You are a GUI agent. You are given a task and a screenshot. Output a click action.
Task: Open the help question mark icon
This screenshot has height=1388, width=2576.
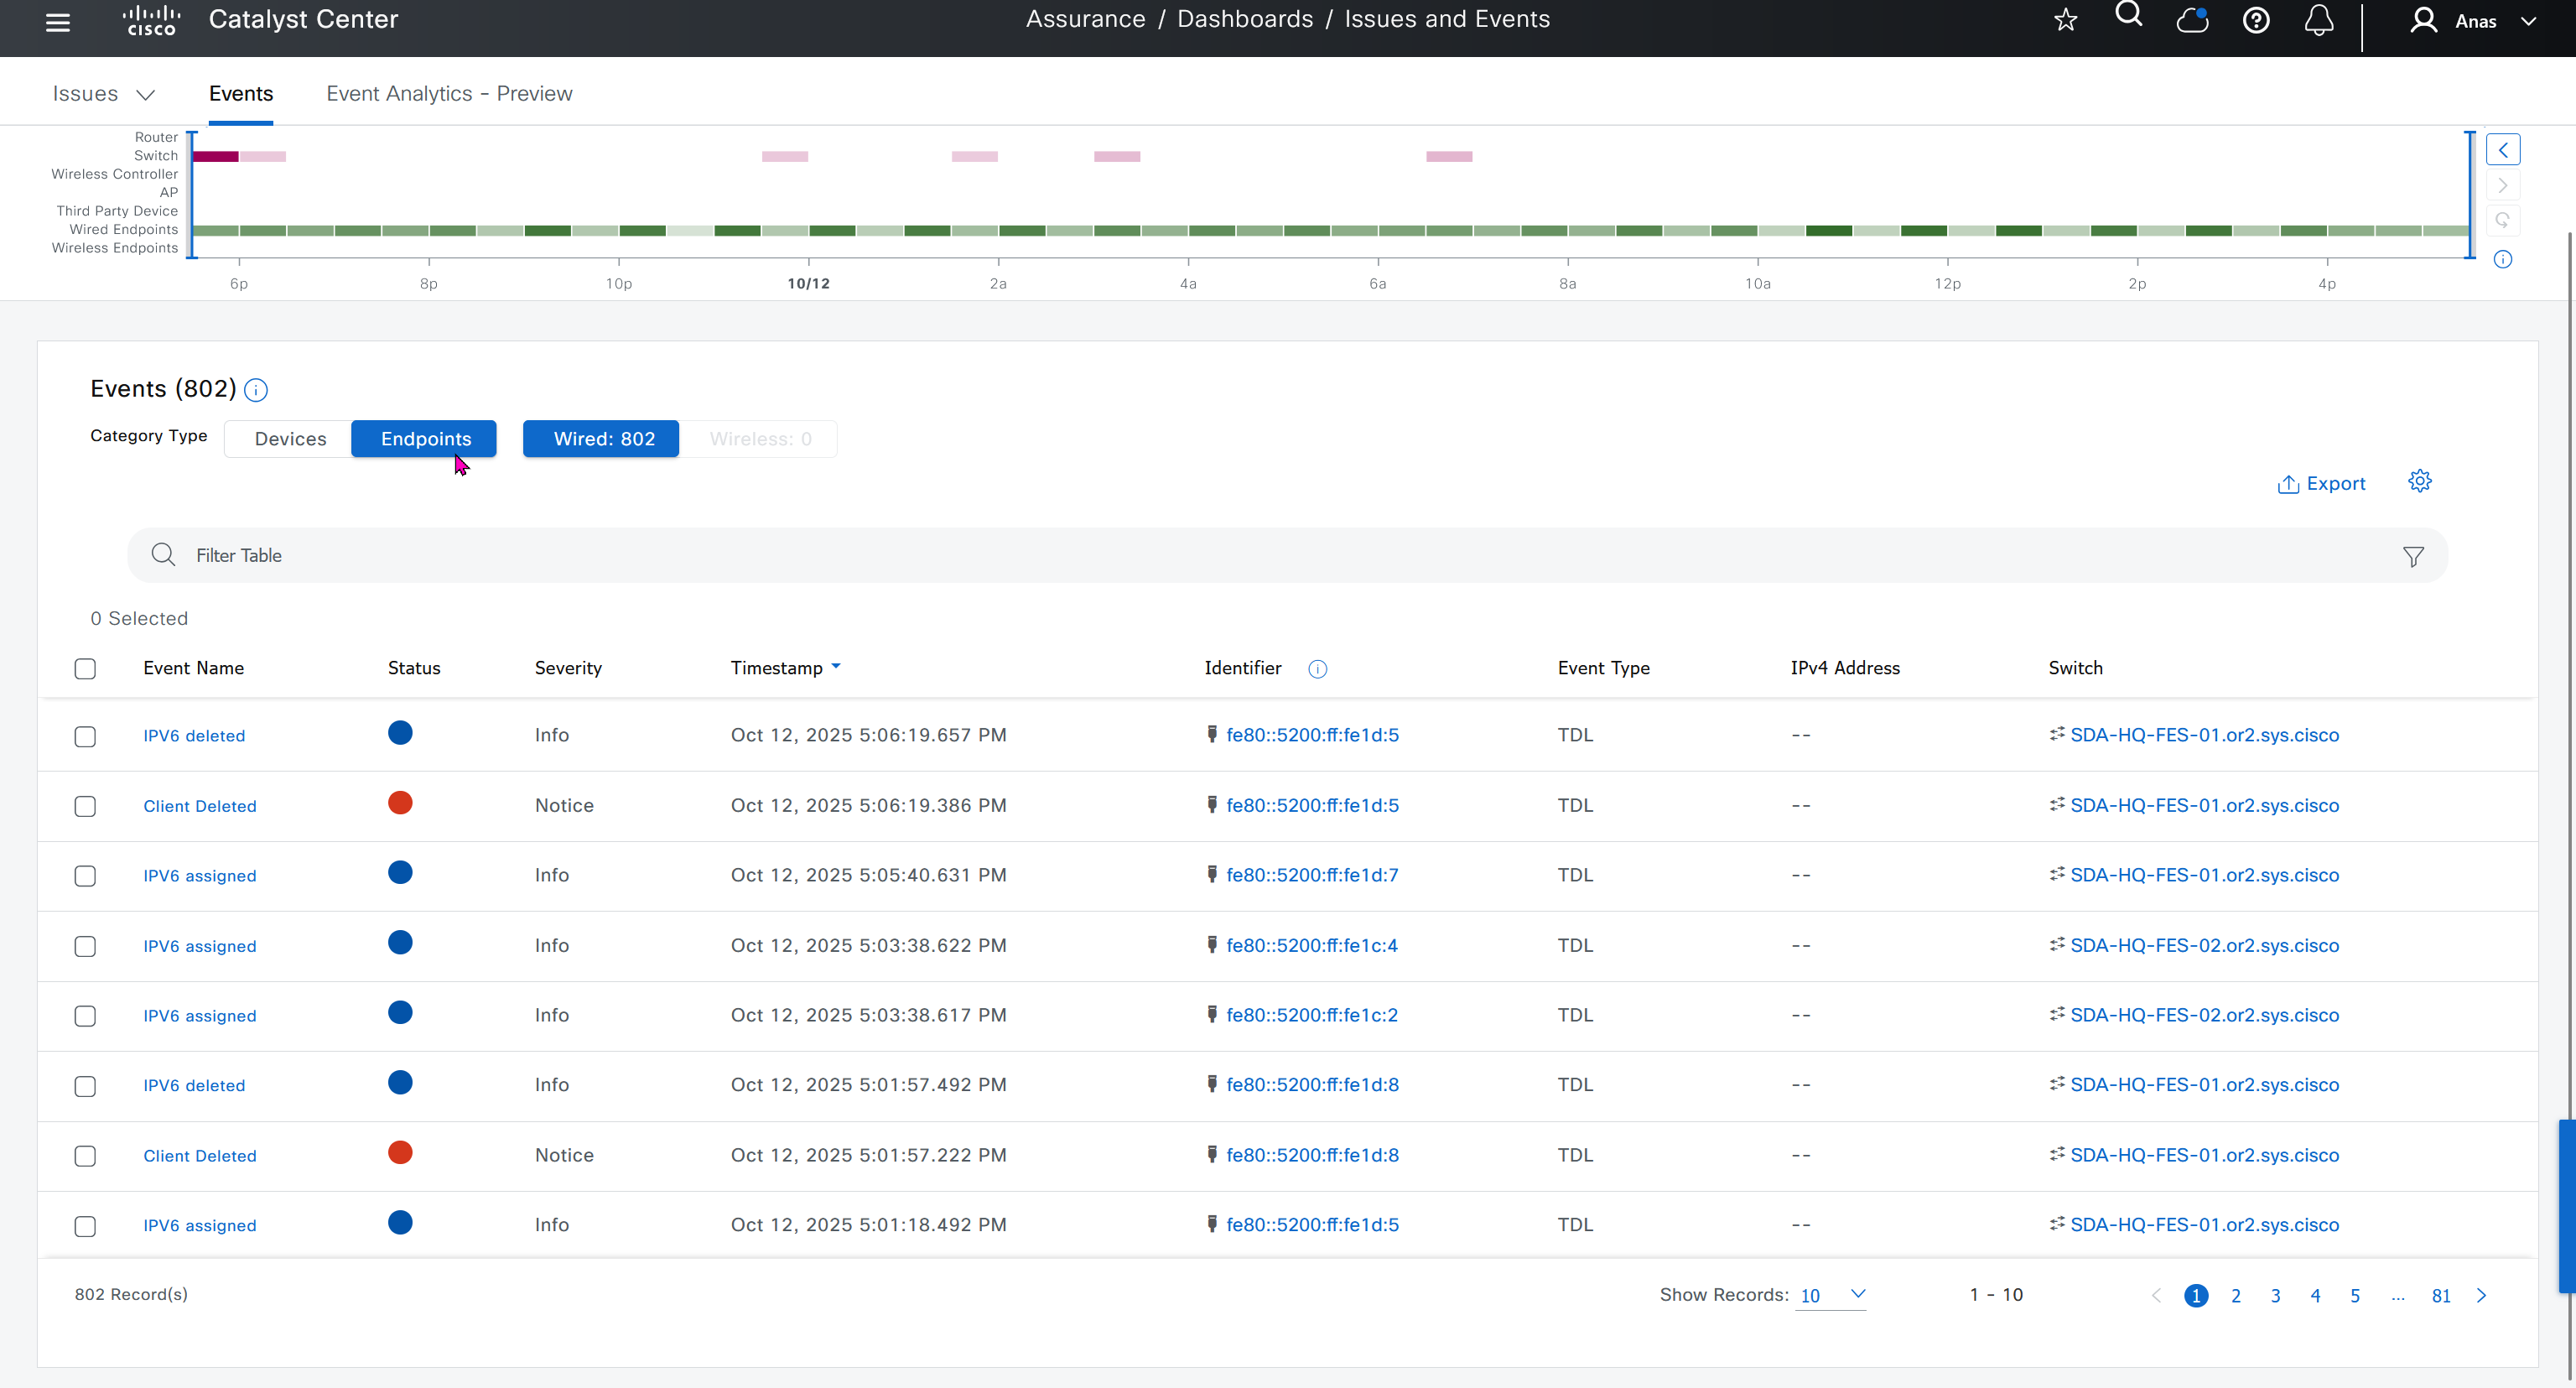[x=2256, y=20]
